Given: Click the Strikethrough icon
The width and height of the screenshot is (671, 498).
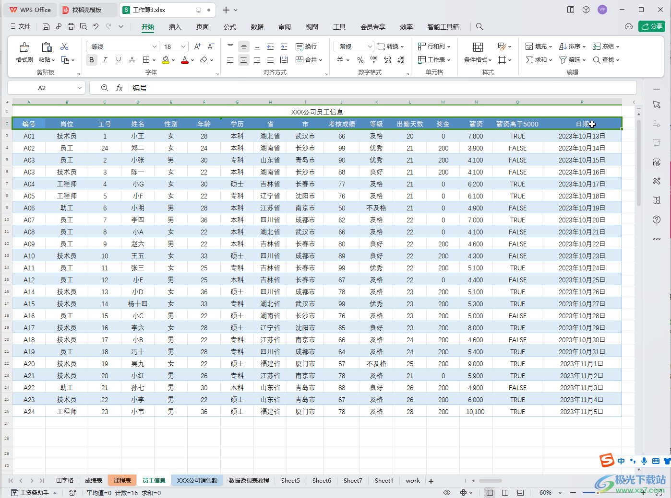Looking at the screenshot, I should (x=132, y=60).
